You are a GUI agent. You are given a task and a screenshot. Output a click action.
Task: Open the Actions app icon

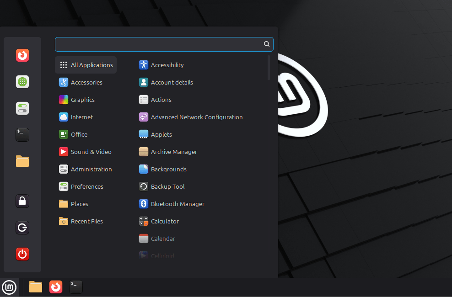[x=144, y=100]
